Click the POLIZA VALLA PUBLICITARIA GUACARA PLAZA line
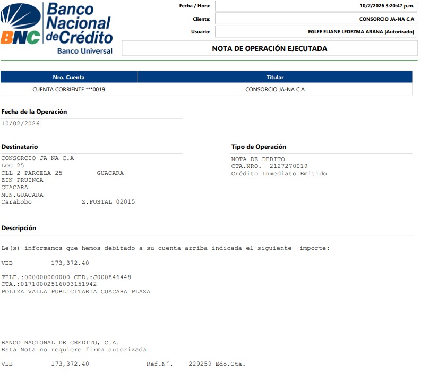This screenshot has height=388, width=421. click(x=75, y=292)
